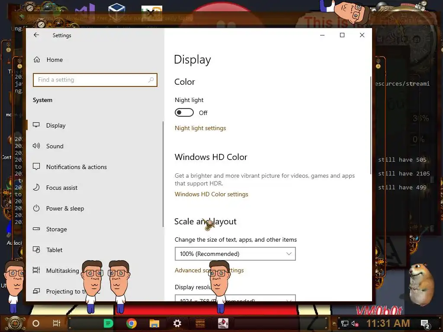
Task: Open the Focus assist page
Action: pyautogui.click(x=55, y=188)
